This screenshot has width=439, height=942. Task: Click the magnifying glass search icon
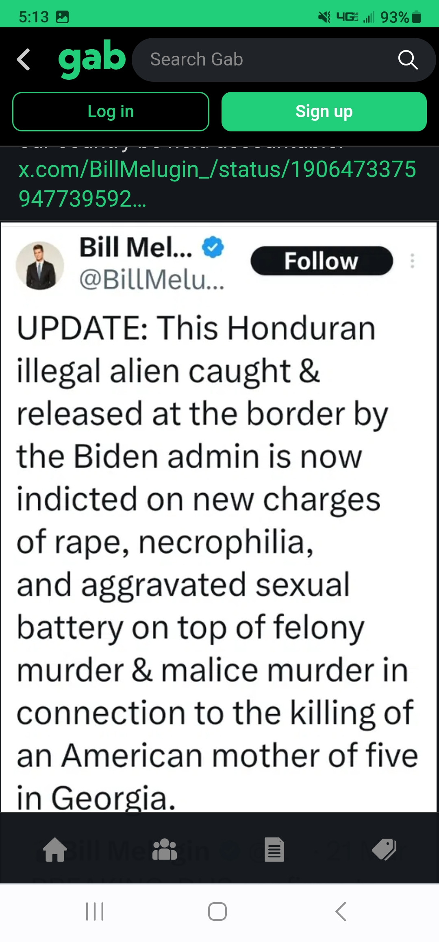tap(408, 60)
